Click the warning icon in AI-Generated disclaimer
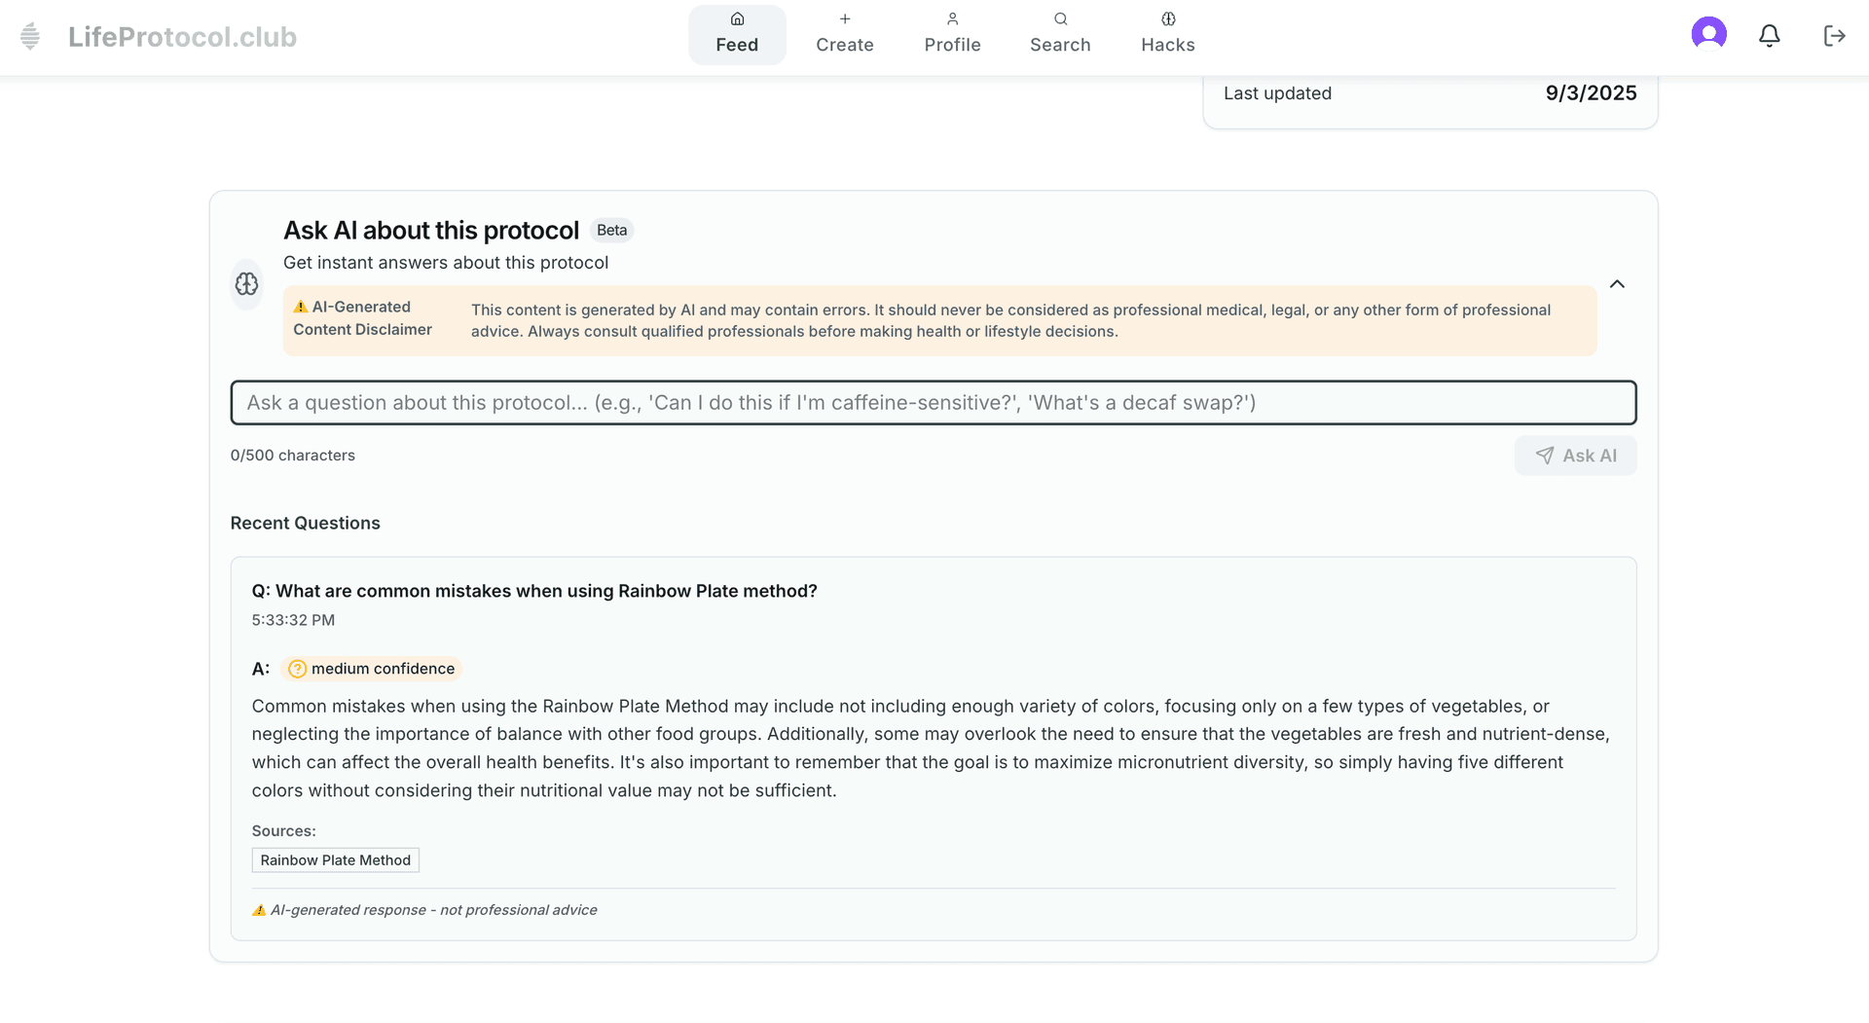 [x=301, y=307]
